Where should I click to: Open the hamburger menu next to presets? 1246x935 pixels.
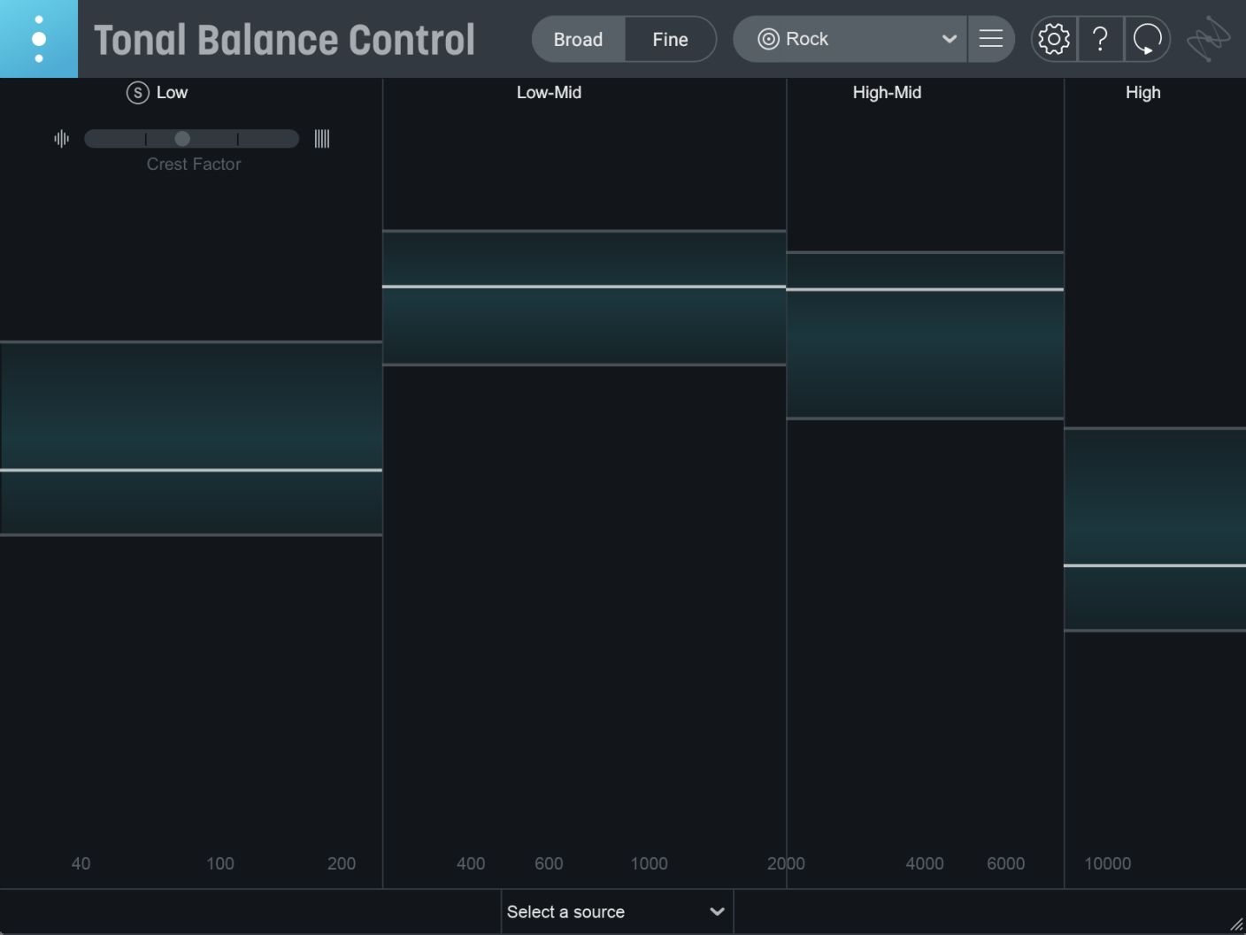click(x=991, y=38)
